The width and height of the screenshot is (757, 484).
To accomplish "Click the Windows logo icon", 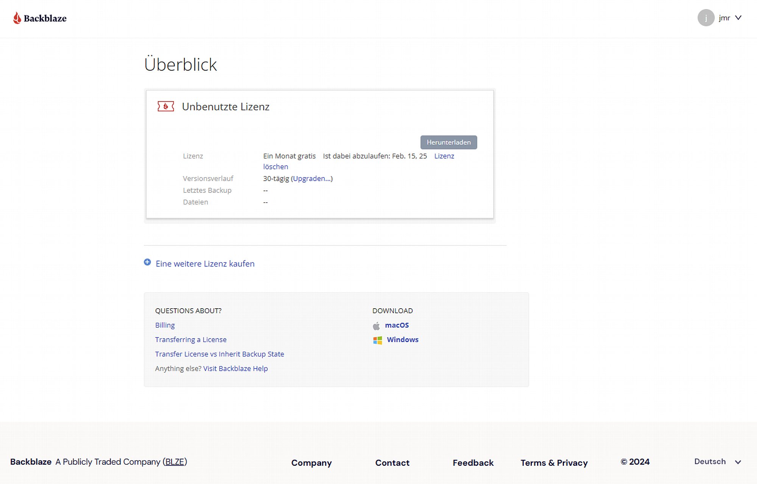I will pyautogui.click(x=377, y=340).
